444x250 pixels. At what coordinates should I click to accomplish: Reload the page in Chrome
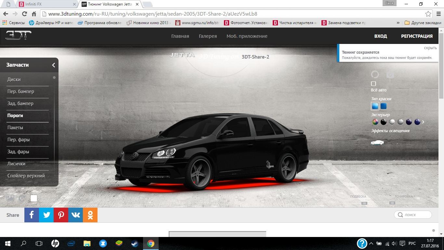tap(24, 14)
